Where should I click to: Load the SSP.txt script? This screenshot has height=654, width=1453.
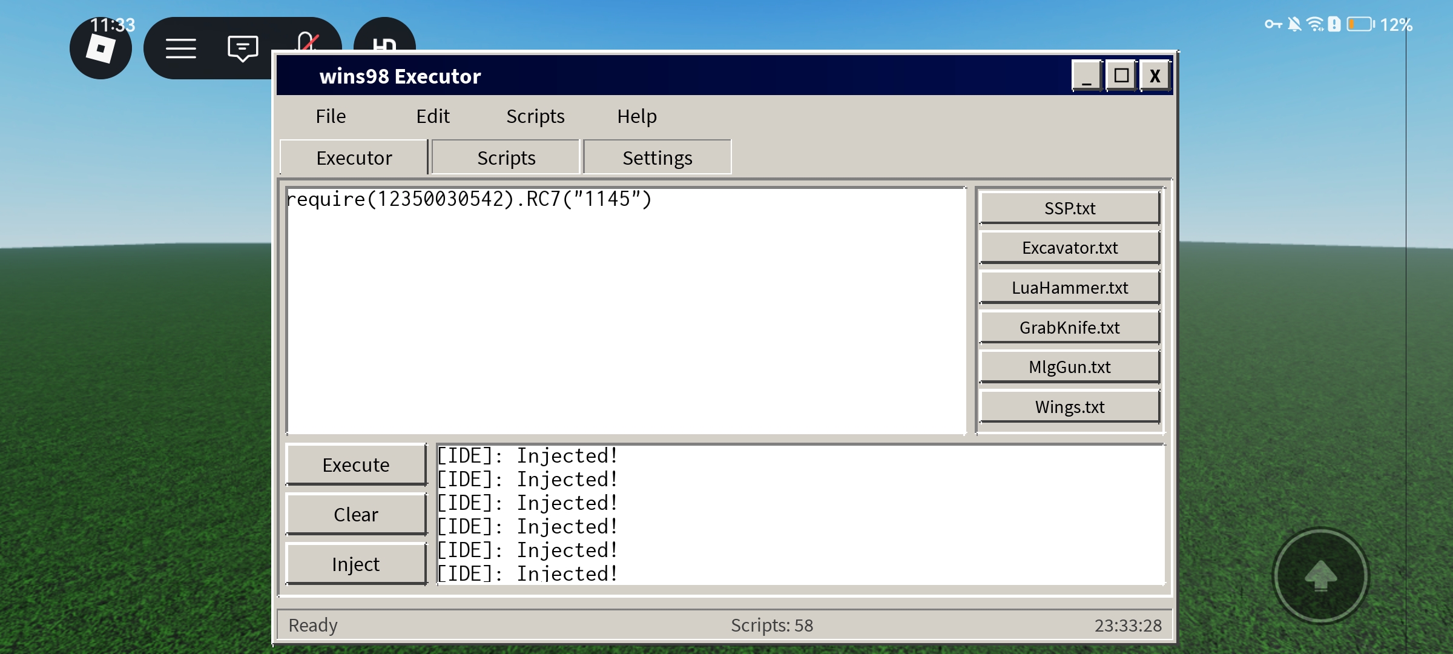point(1070,208)
